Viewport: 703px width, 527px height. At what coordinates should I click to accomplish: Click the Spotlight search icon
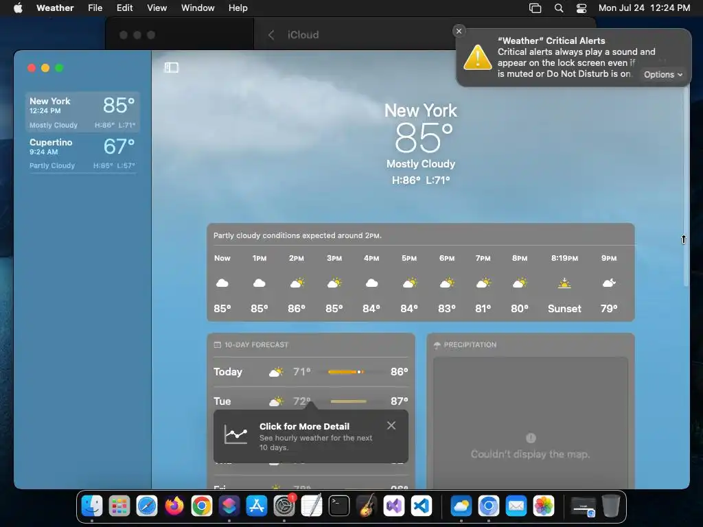tap(559, 8)
